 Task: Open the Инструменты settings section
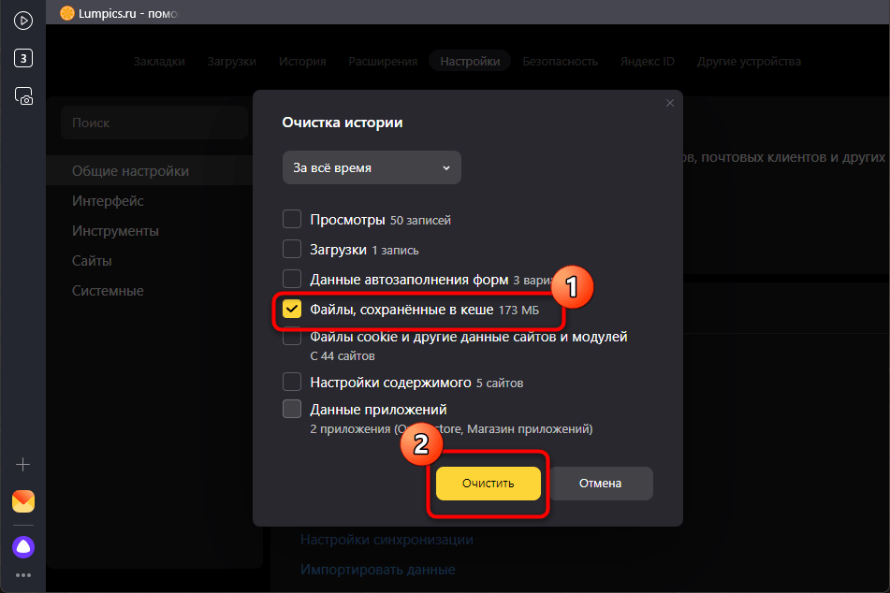pos(115,231)
